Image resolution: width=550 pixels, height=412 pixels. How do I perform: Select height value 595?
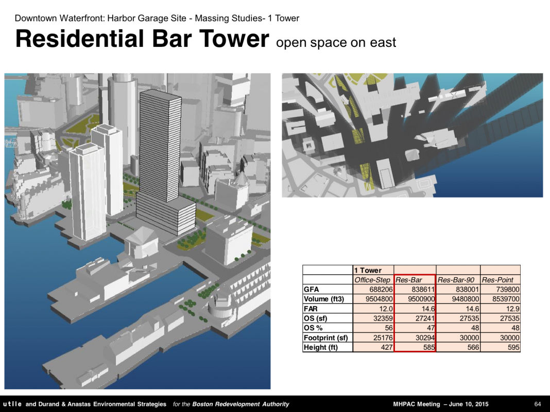click(x=513, y=347)
